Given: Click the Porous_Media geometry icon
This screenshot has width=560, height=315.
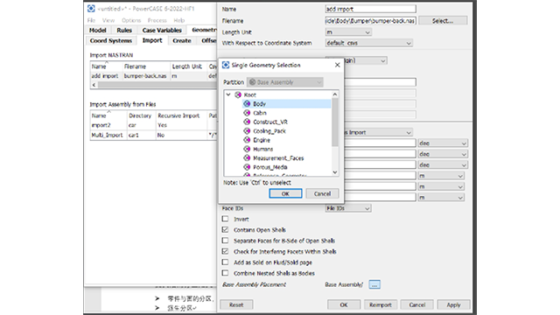Looking at the screenshot, I should [x=247, y=167].
